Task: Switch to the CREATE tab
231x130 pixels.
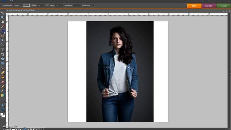Action: pyautogui.click(x=209, y=6)
